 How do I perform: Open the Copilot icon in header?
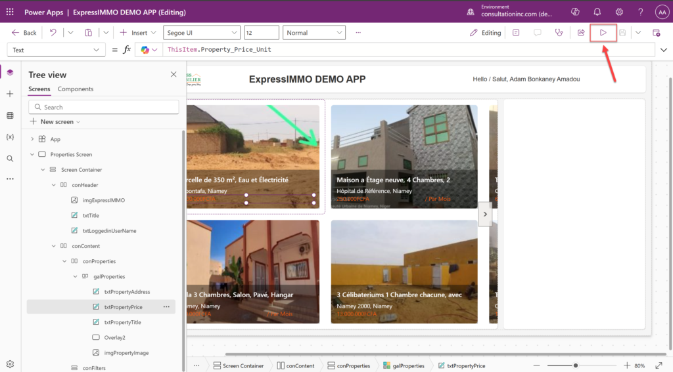575,12
